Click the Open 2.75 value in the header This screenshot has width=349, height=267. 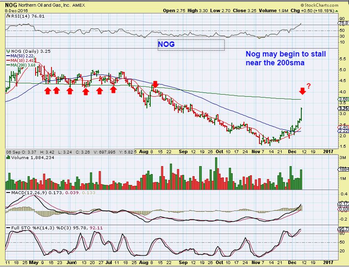tap(174, 11)
